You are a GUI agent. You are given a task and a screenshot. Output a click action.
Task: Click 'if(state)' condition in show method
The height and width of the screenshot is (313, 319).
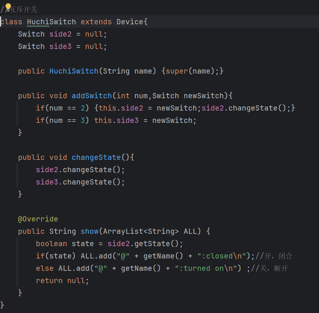tap(56, 256)
